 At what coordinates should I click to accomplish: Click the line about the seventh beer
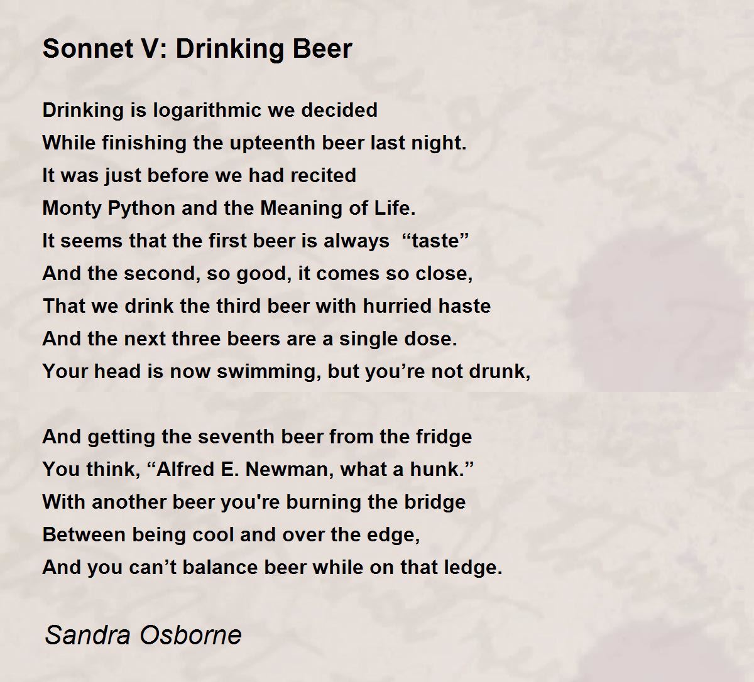tap(257, 436)
